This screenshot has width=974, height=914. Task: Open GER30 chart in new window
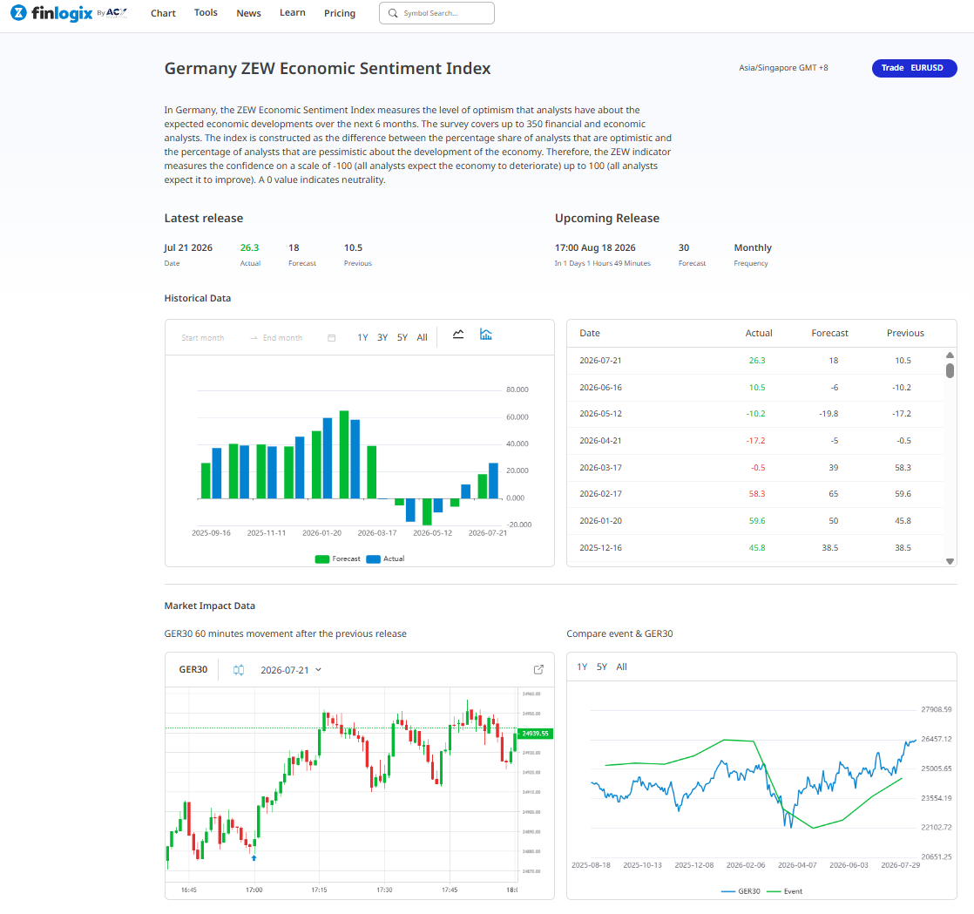(x=538, y=670)
